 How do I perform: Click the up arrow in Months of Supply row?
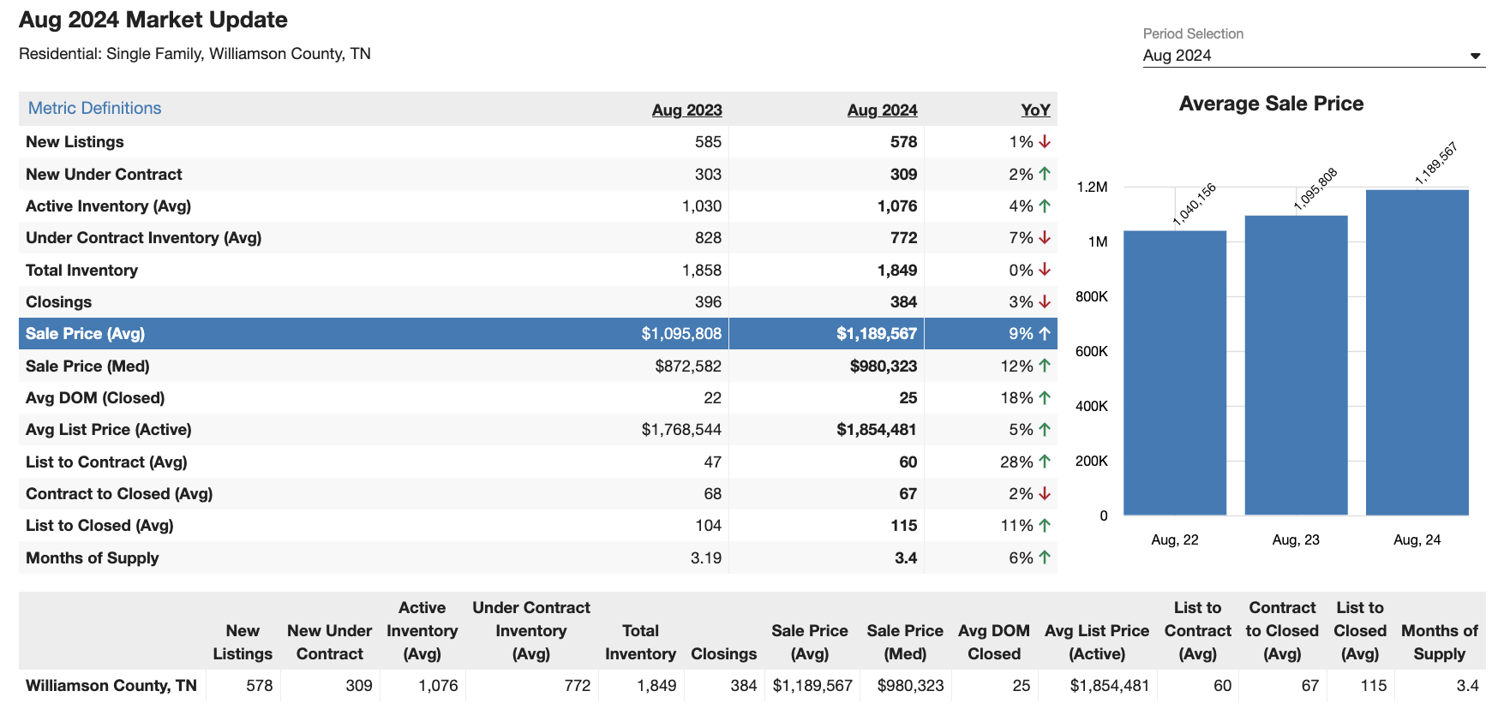(1045, 557)
